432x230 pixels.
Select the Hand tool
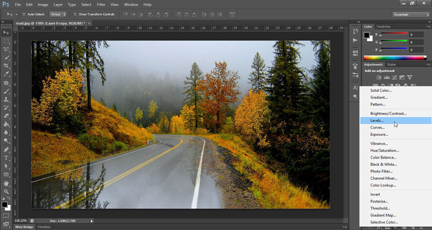coord(6,183)
